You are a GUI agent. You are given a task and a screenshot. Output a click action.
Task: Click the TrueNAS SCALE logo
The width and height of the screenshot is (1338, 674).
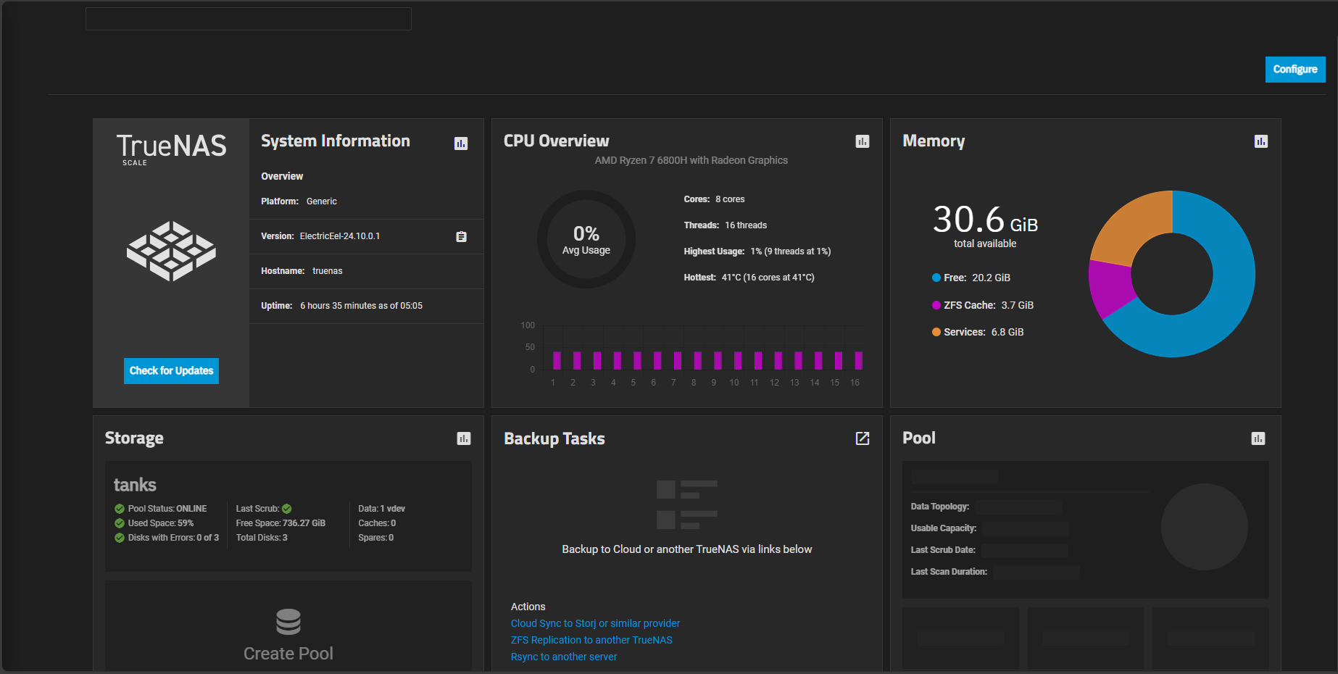click(172, 149)
